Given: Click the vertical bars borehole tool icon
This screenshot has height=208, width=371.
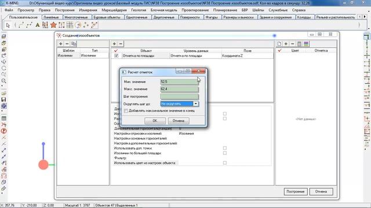Looking at the screenshot, I should (x=45, y=25).
